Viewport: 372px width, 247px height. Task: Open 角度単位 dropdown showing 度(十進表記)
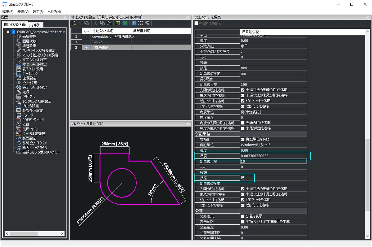pos(273,112)
